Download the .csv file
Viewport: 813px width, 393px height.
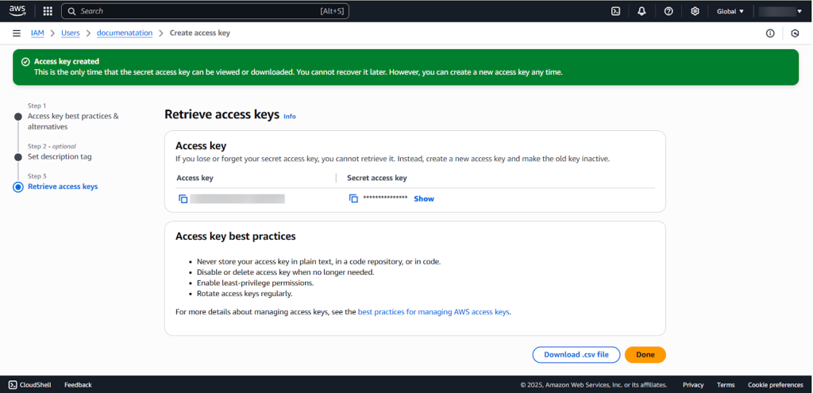point(576,355)
